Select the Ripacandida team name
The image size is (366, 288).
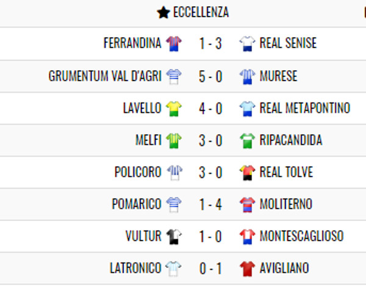(291, 140)
